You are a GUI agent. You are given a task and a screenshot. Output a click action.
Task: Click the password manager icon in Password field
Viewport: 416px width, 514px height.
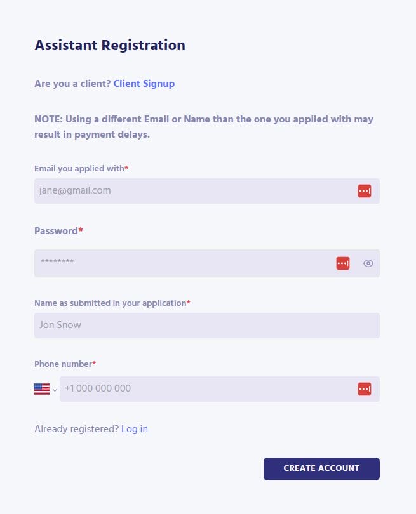point(343,263)
